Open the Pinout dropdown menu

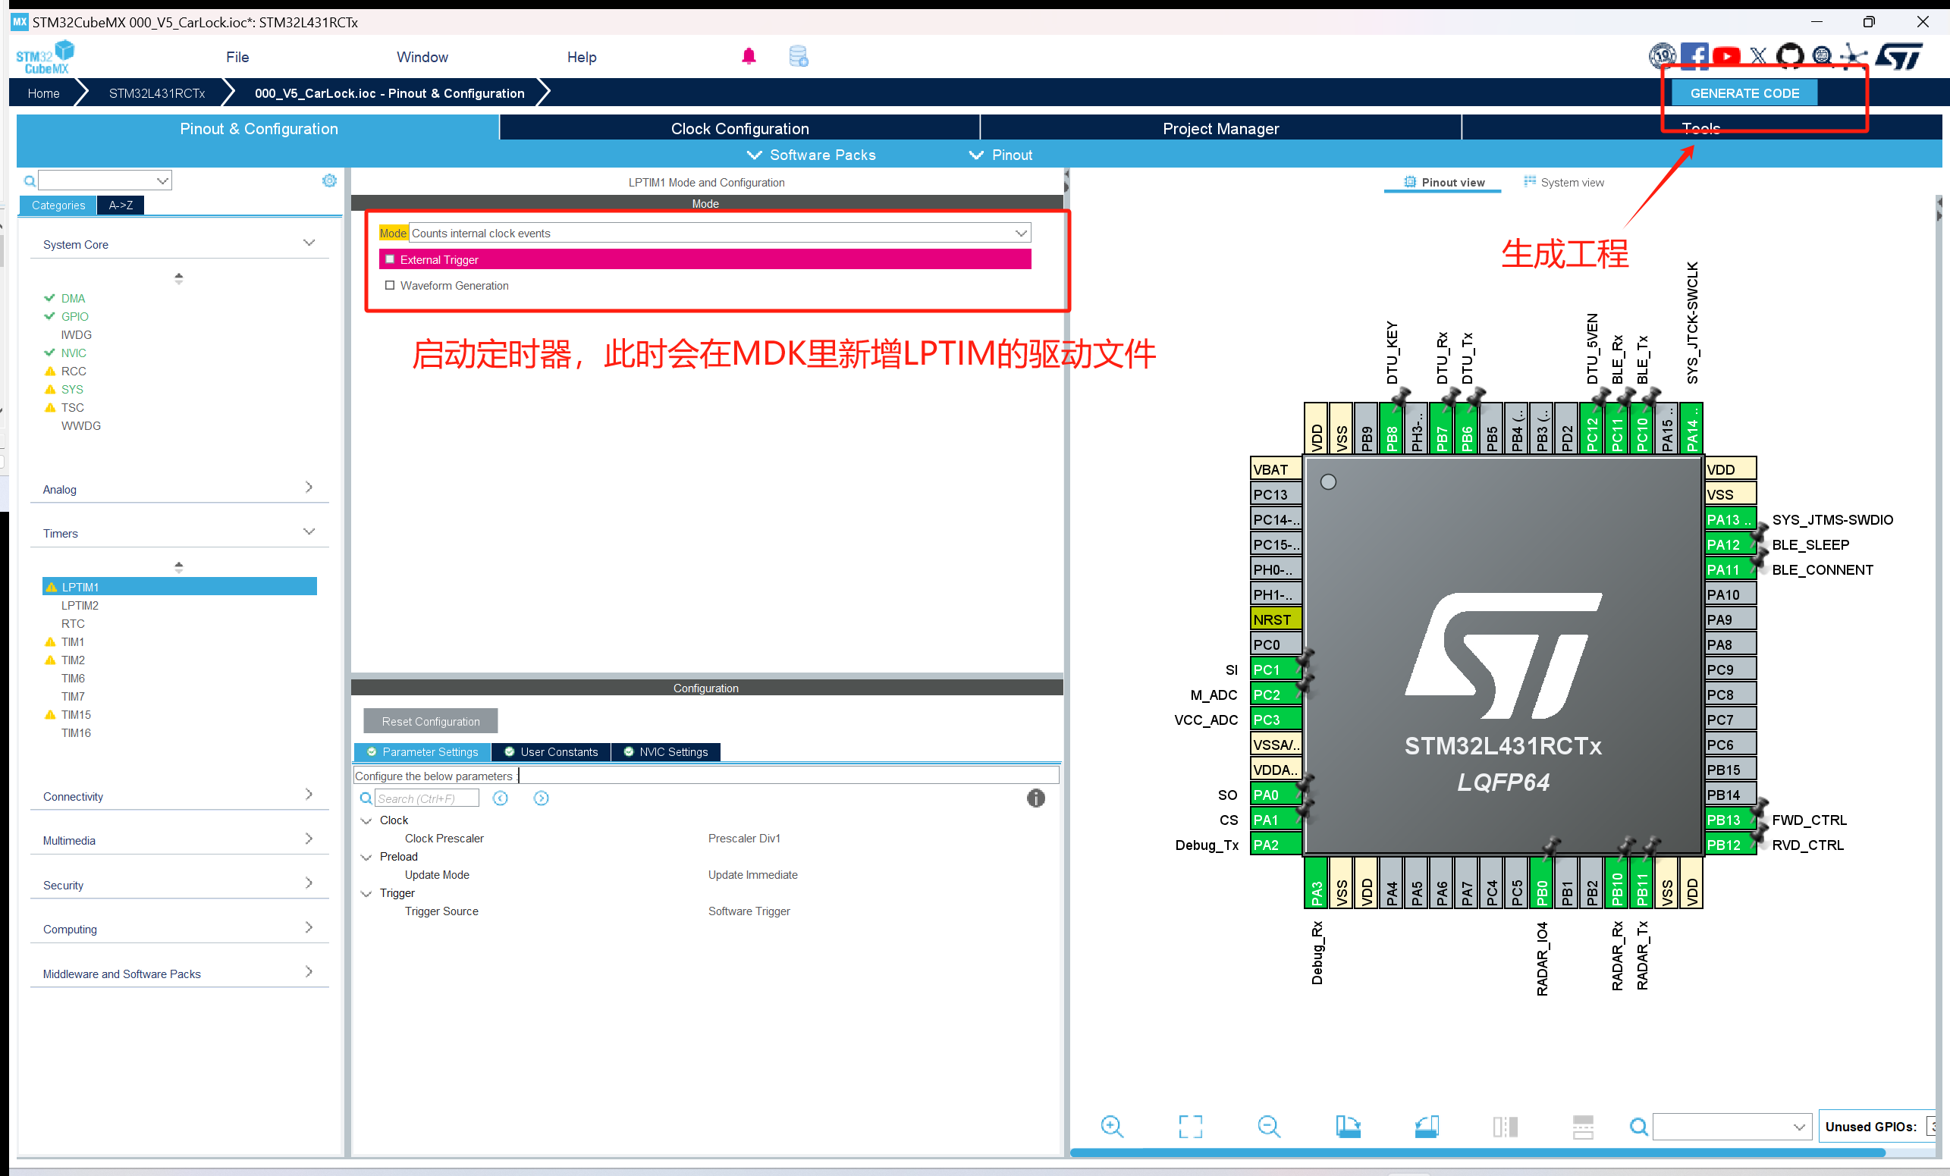[1000, 155]
